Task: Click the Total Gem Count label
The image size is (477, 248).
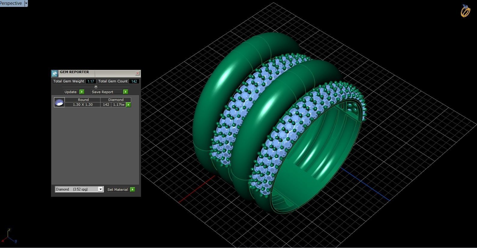Action: (113, 81)
